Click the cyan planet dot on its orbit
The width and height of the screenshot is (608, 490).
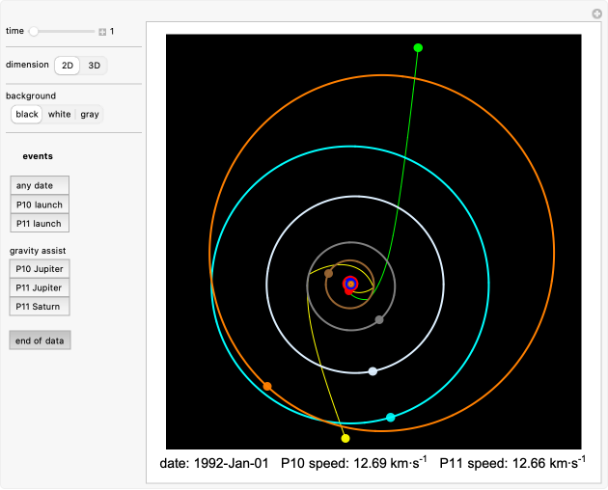click(x=391, y=418)
